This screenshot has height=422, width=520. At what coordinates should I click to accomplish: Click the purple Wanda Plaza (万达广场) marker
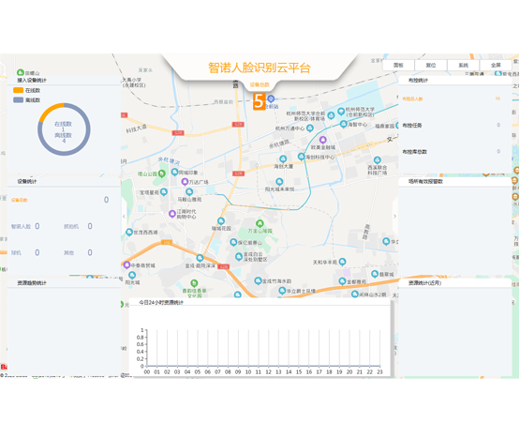pos(185,182)
